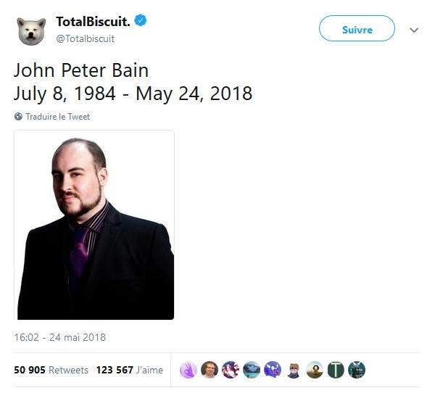Open the landscape figure liker avatar
Image resolution: width=427 pixels, height=393 pixels.
315,370
